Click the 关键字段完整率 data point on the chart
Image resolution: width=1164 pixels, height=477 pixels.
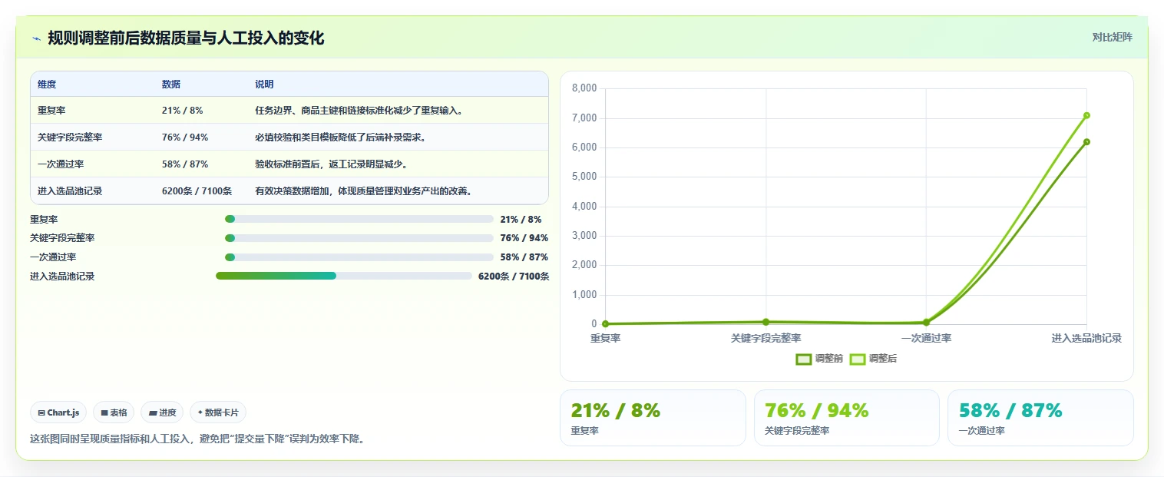coord(766,322)
